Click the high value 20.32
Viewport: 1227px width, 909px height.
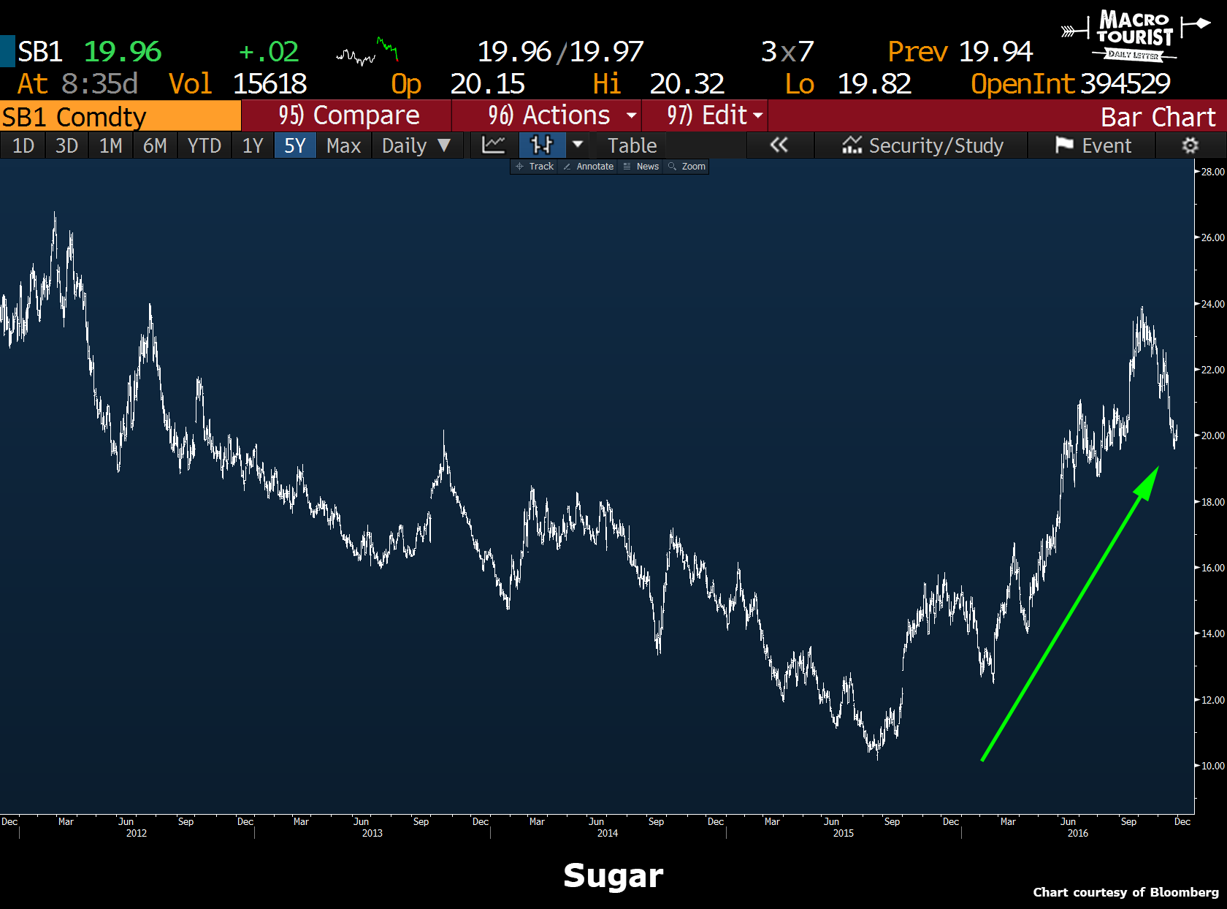[x=687, y=83]
